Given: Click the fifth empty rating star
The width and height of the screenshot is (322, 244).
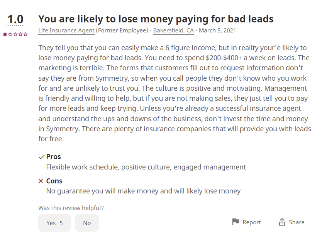Looking at the screenshot, I should point(25,34).
